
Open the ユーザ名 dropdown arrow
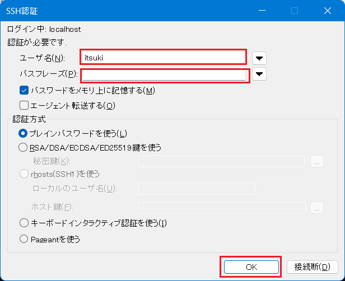click(259, 58)
